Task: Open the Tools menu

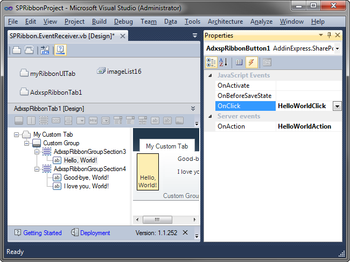Action: (192, 22)
